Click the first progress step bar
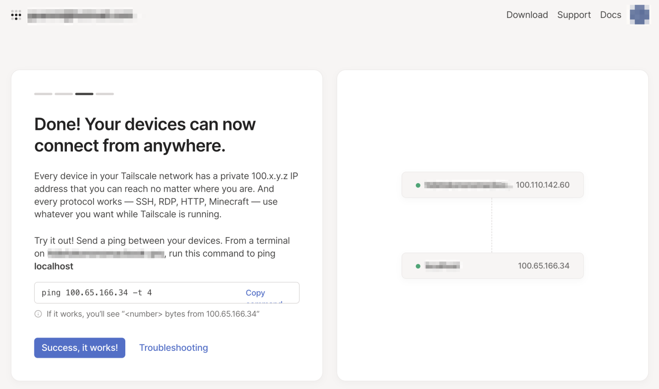 pyautogui.click(x=43, y=93)
